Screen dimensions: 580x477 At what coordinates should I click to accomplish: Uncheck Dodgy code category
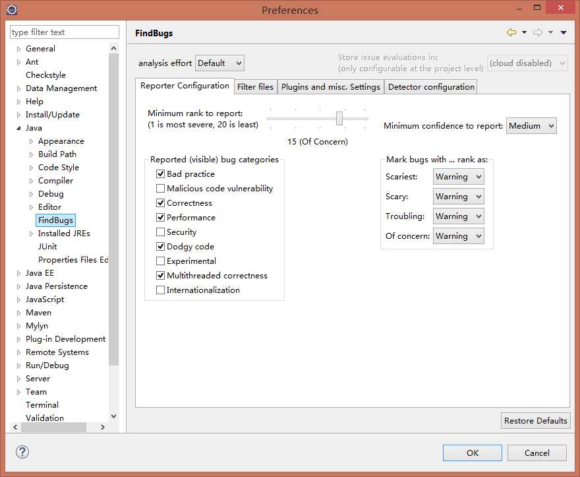pyautogui.click(x=160, y=246)
